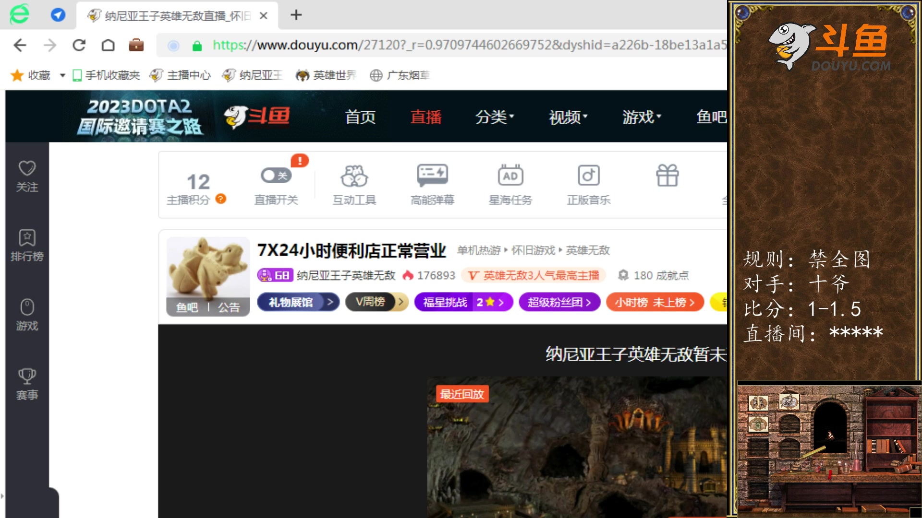The height and width of the screenshot is (518, 922).
Task: Click the 主播积分 question mark help icon
Action: click(221, 199)
